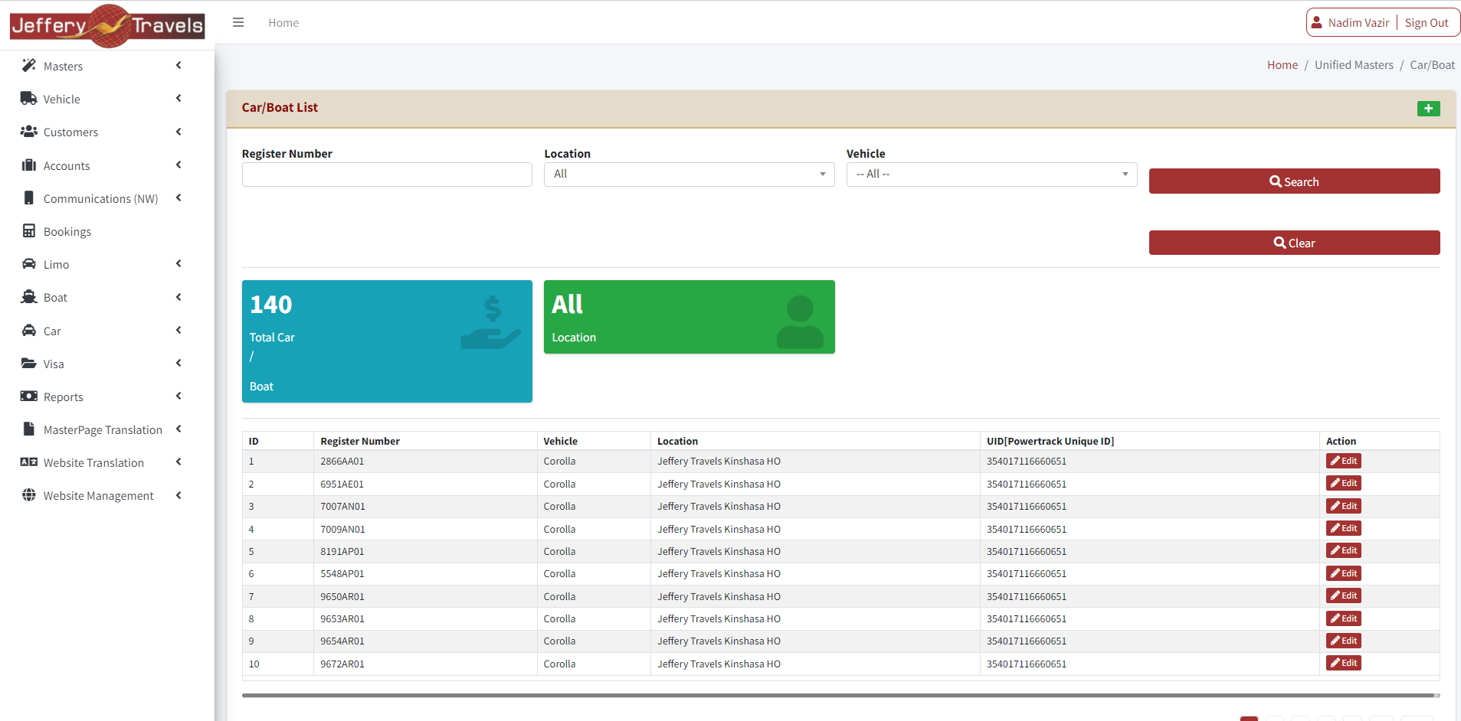Click the Website Management globe icon
This screenshot has height=721, width=1461.
click(x=29, y=495)
